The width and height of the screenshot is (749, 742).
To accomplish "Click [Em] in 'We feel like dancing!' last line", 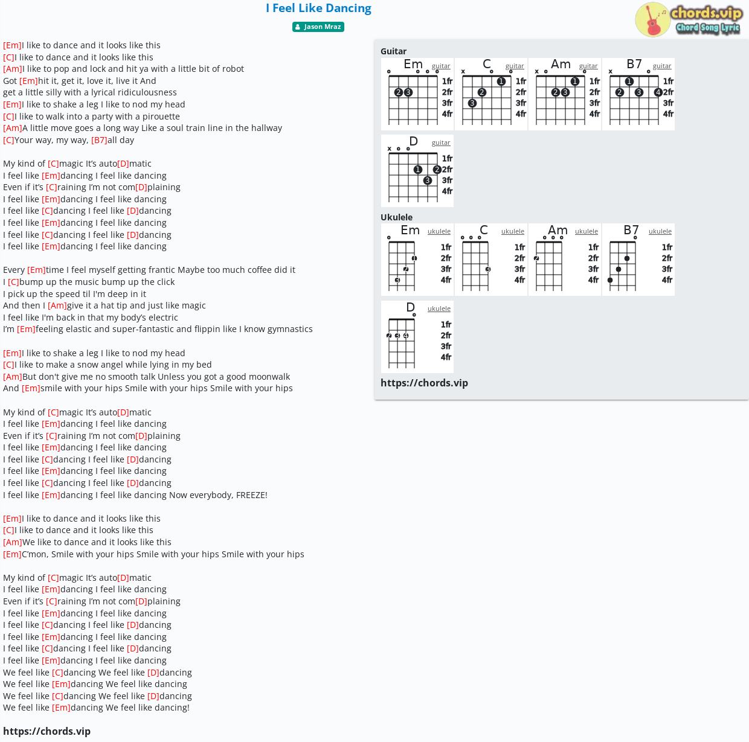I will point(61,708).
